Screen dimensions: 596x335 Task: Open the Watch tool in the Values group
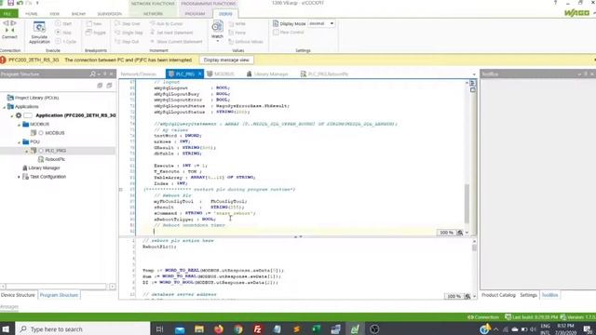[217, 27]
